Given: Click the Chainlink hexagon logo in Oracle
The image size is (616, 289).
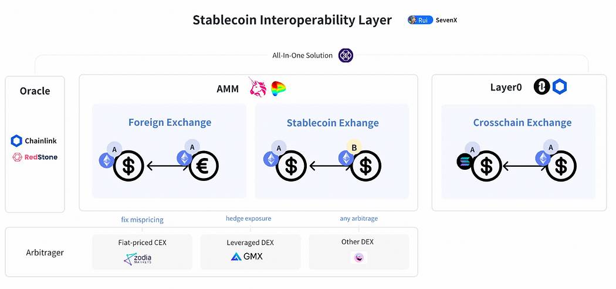Looking at the screenshot, I should pyautogui.click(x=16, y=141).
